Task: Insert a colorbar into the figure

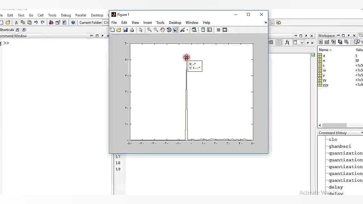Action: pos(203,30)
